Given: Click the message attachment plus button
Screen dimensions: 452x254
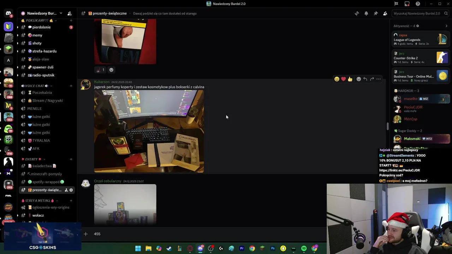Looking at the screenshot, I should point(85,234).
